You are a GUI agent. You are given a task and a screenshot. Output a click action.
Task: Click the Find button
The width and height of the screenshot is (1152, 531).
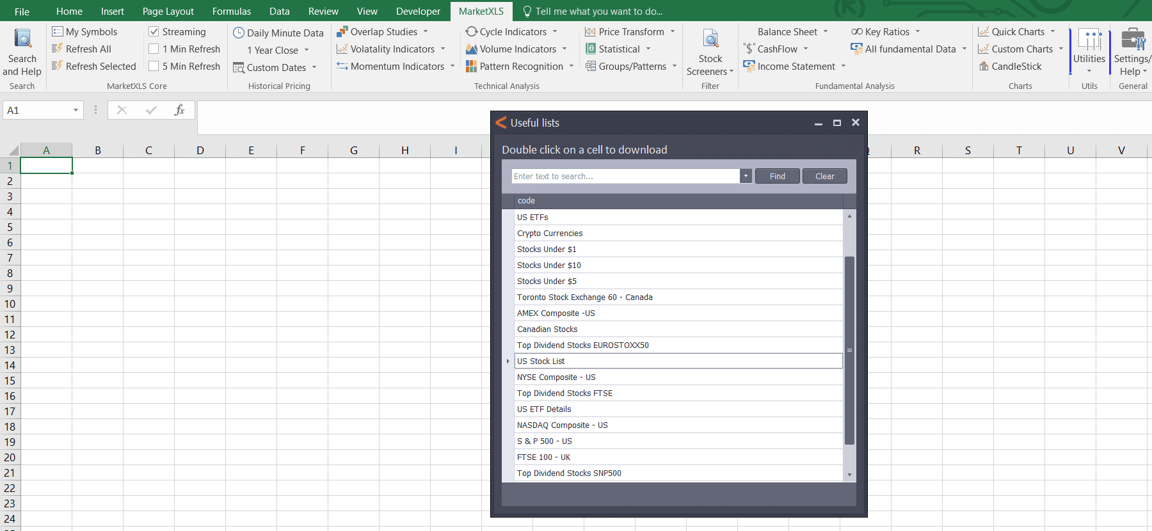point(778,176)
